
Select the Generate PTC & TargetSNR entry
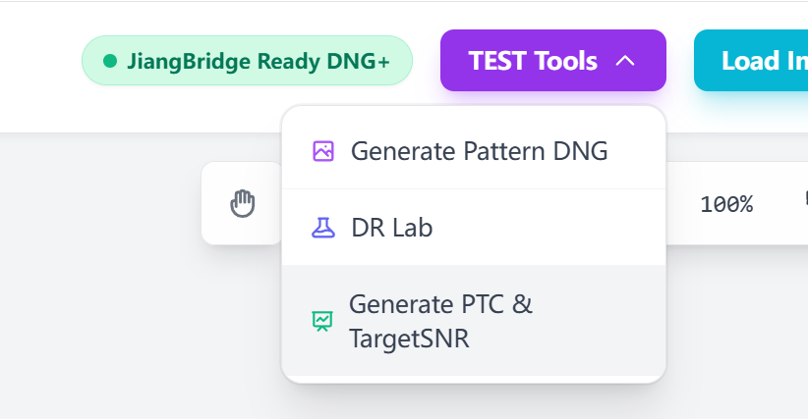[x=442, y=321]
